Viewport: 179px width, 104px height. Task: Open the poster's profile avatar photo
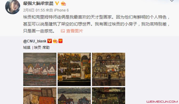coord(13,7)
